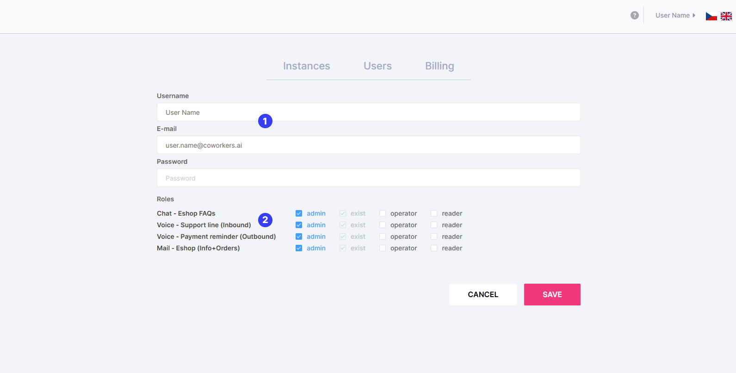This screenshot has height=373, width=736.
Task: Switch language with the Czech flag
Action: coord(711,16)
